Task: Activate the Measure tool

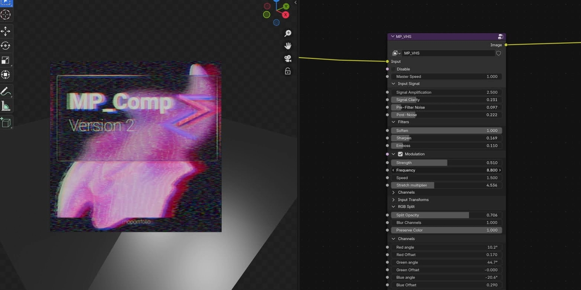Action: pos(6,106)
